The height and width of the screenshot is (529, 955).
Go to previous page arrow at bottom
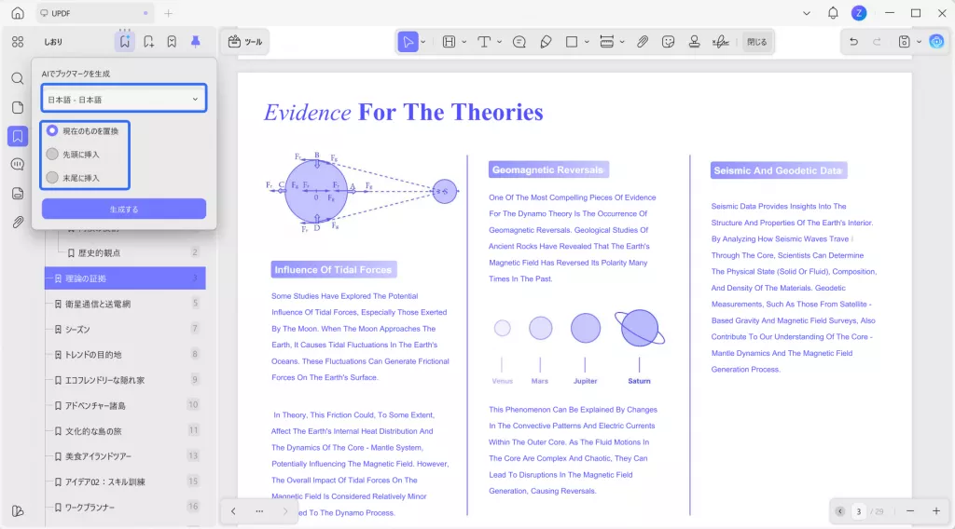tap(233, 511)
